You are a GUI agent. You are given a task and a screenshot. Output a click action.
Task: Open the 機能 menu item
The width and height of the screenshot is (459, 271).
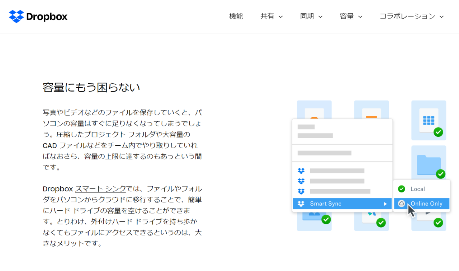click(x=236, y=16)
